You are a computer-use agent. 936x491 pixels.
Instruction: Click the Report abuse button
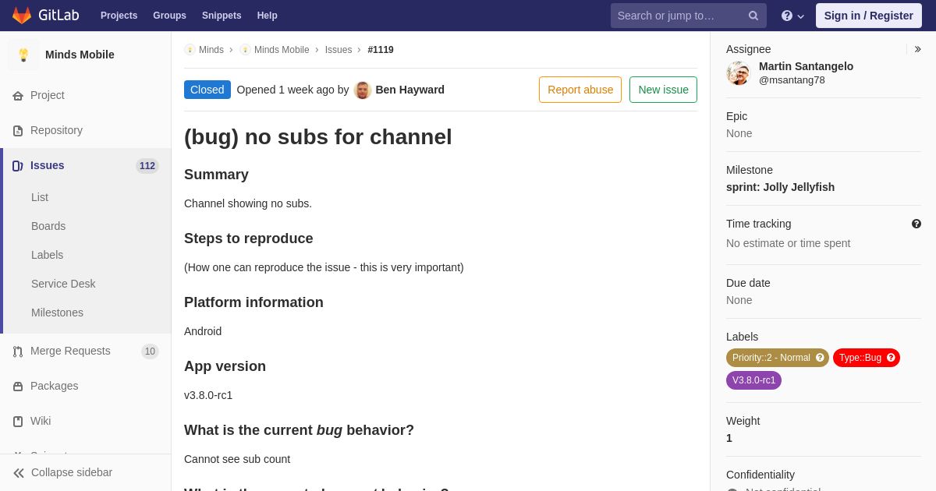tap(580, 90)
